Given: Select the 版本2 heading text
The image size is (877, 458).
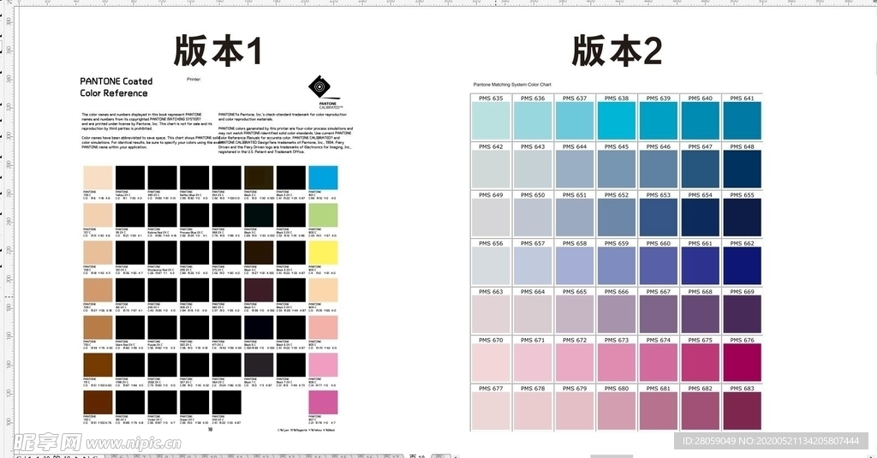Looking at the screenshot, I should [617, 51].
